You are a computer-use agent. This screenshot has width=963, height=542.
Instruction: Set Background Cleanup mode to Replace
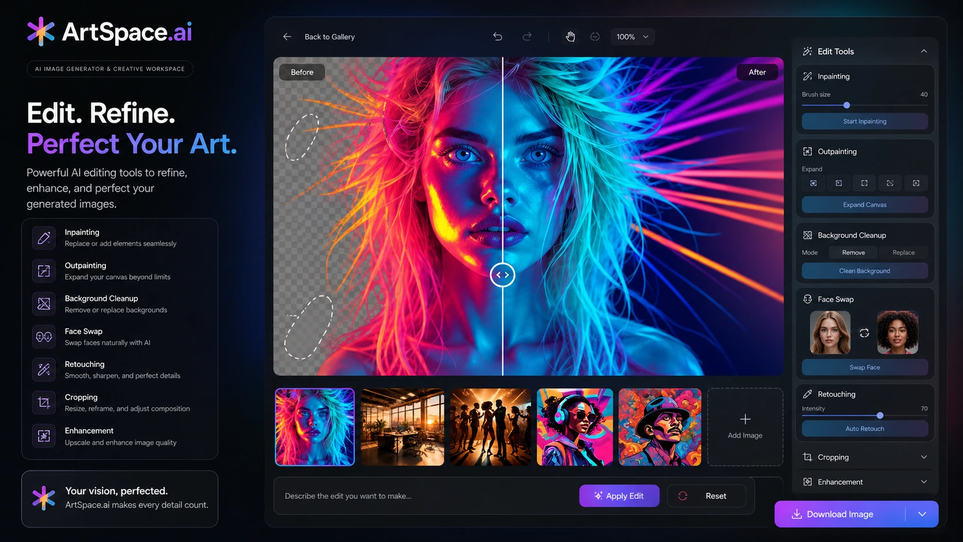point(903,253)
